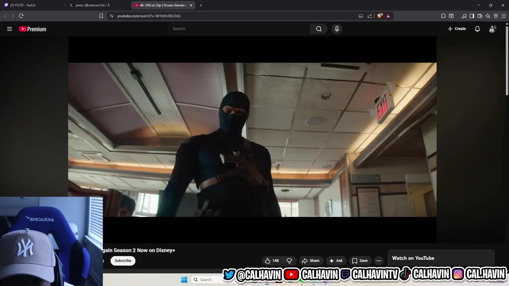Click the Ask AI button
Image resolution: width=509 pixels, height=286 pixels.
[x=336, y=261]
